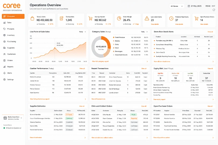Select the Low Risk expiry card

tap(190, 77)
